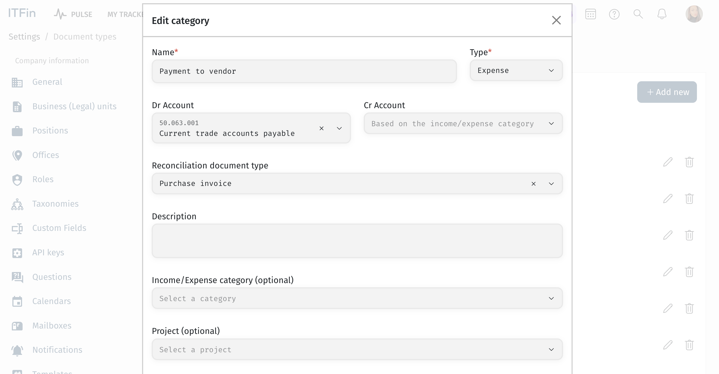Click the first row's pencil edit icon
The height and width of the screenshot is (374, 719).
[668, 162]
